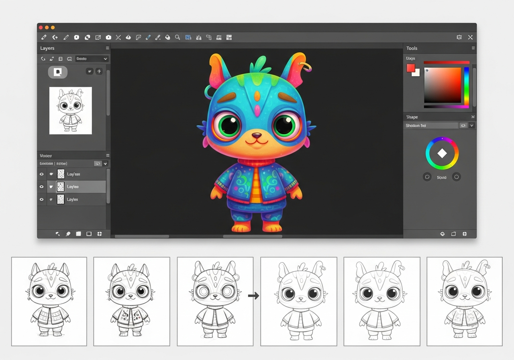Screen dimensions: 514x360
Task: Expand the Shadow dropdown arrow in Shape panel
Action: click(472, 126)
